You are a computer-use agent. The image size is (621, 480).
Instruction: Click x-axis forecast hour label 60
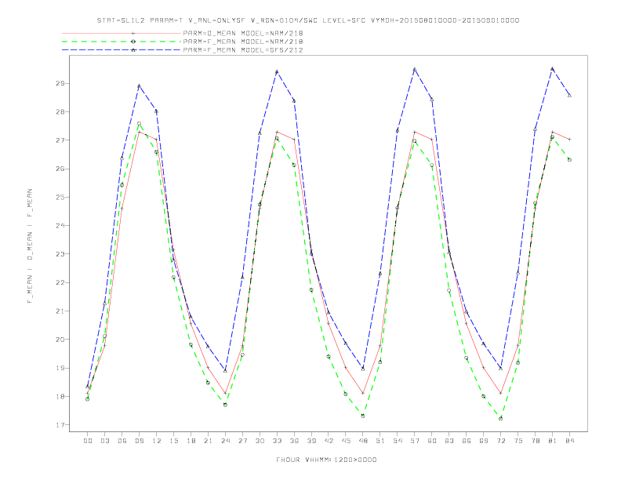point(432,441)
